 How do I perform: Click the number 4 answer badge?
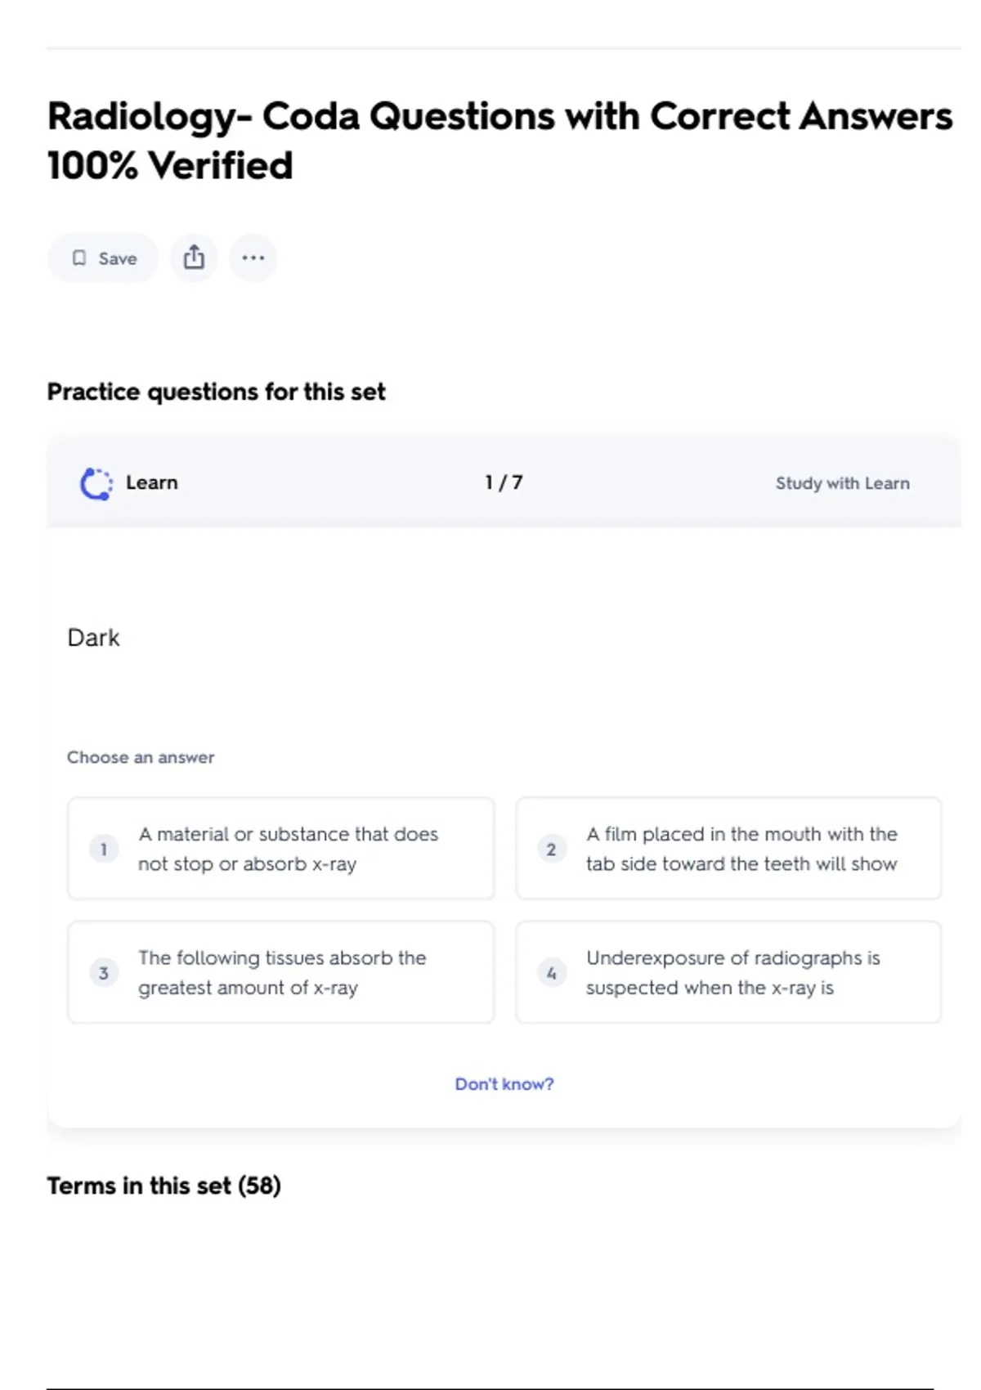point(551,972)
